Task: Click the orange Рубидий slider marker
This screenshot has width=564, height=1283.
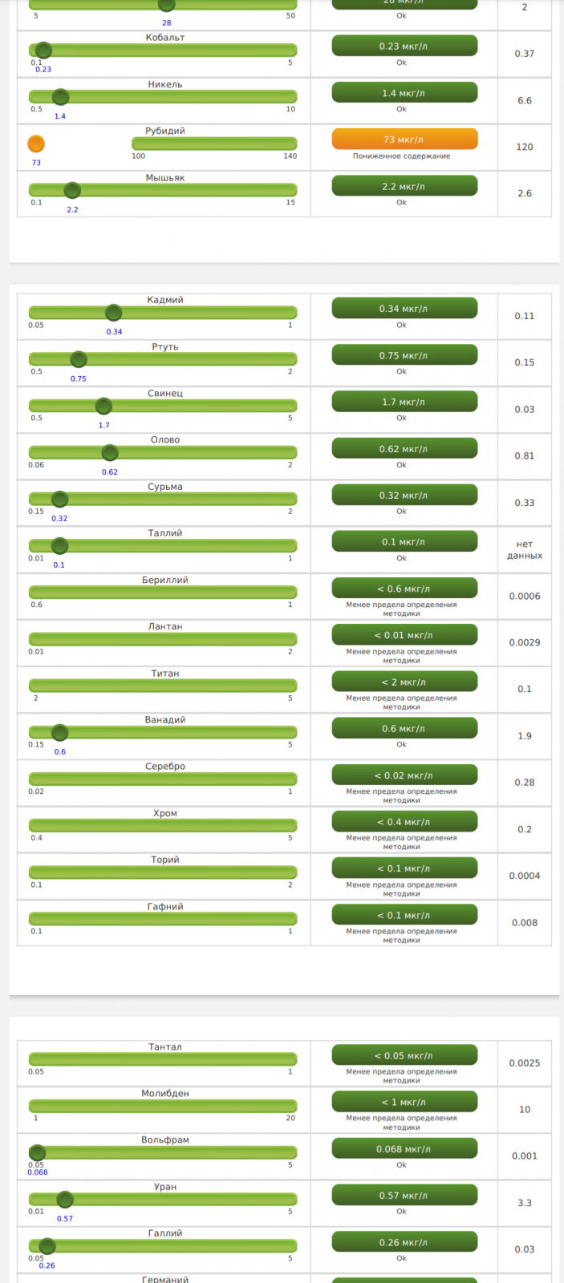Action: point(36,144)
